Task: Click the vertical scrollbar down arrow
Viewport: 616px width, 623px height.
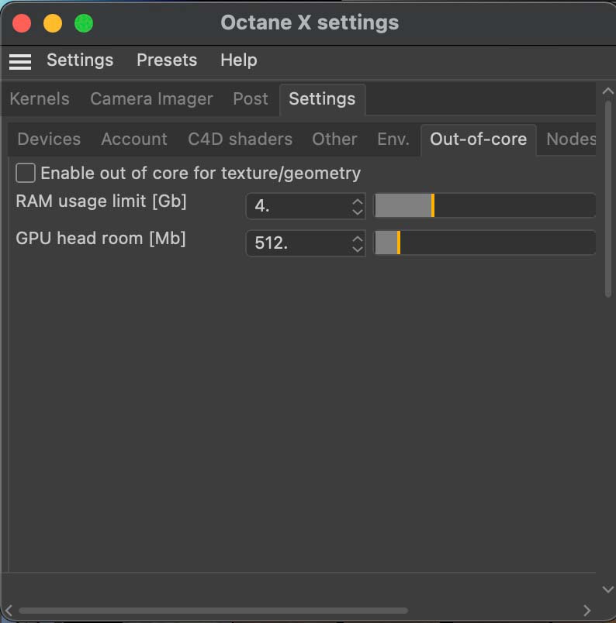Action: coord(607,589)
